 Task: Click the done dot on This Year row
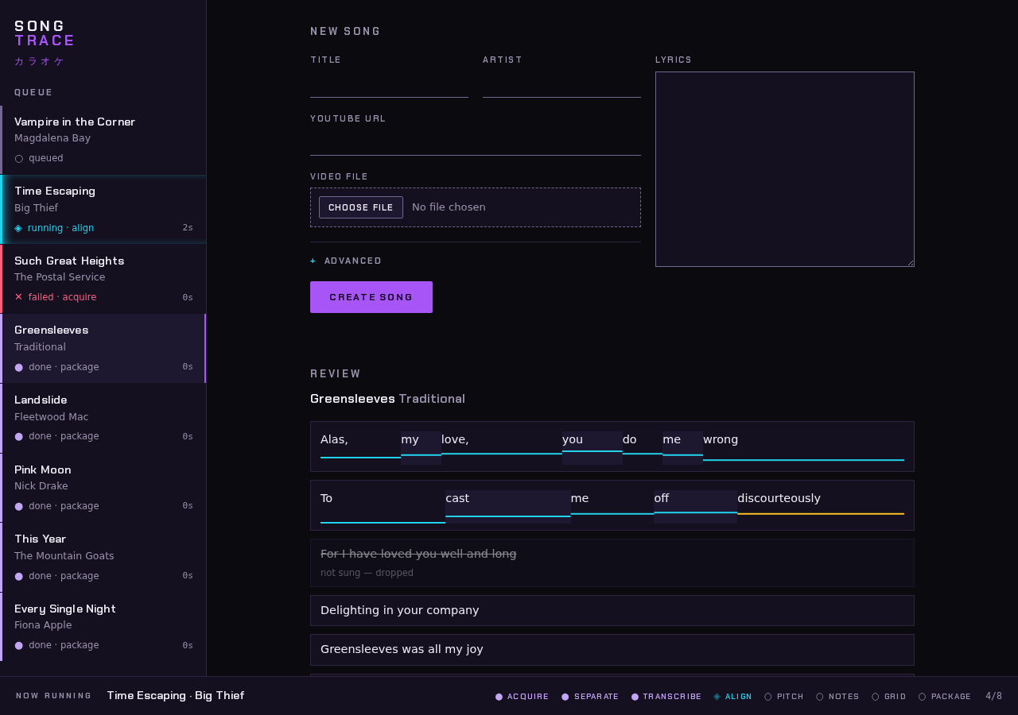(x=19, y=576)
